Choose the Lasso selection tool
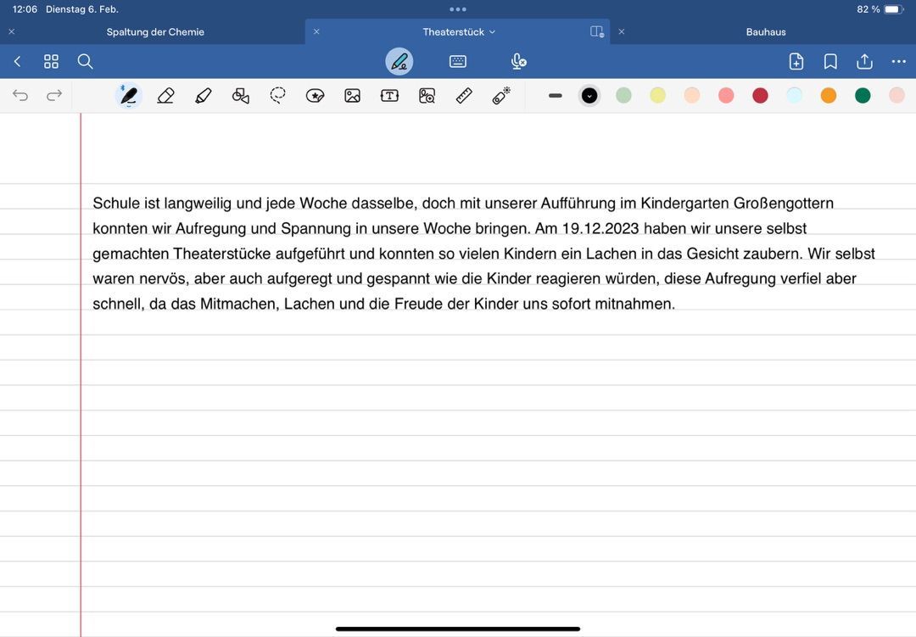 (278, 95)
